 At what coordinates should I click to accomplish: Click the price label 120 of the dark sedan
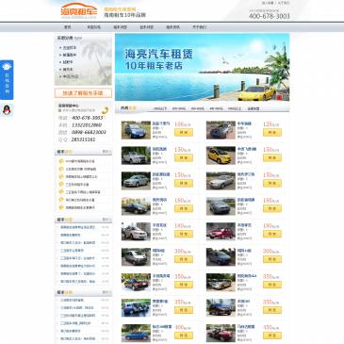tap(271, 124)
